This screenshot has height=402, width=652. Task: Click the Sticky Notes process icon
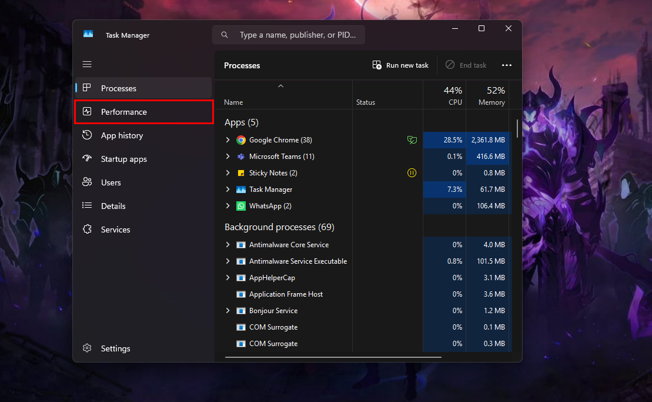coord(241,173)
